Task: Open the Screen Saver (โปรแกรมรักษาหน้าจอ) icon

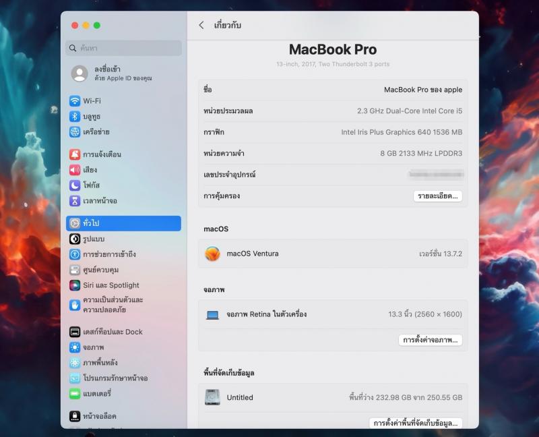Action: [75, 378]
